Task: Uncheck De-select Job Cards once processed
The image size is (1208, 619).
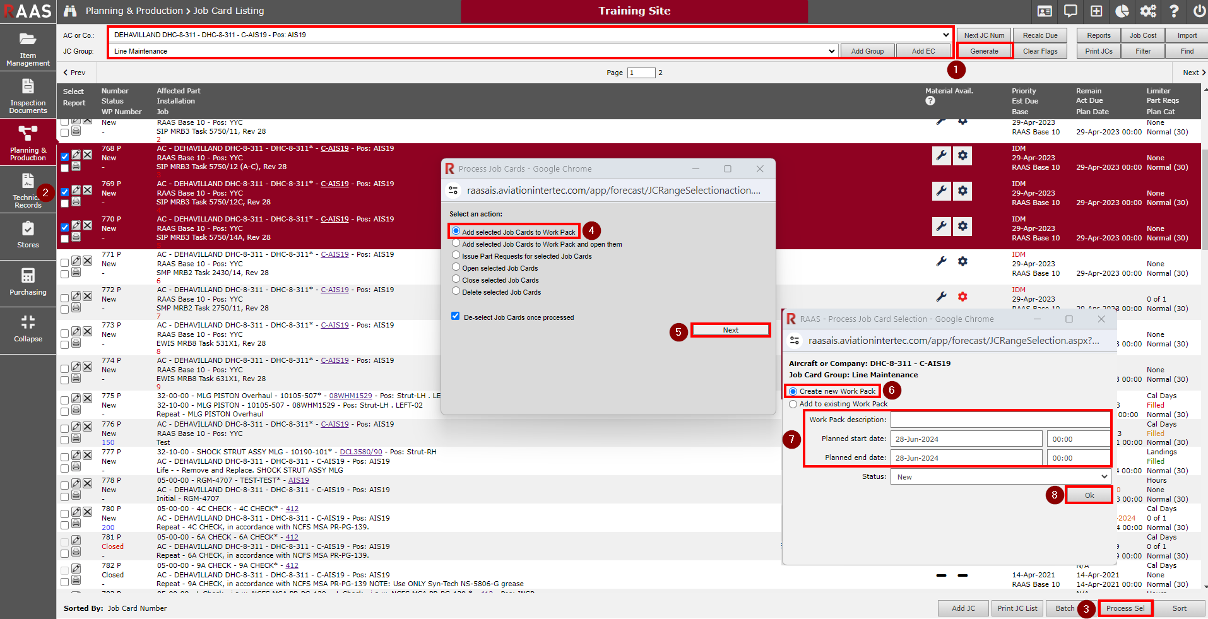Action: [x=455, y=316]
